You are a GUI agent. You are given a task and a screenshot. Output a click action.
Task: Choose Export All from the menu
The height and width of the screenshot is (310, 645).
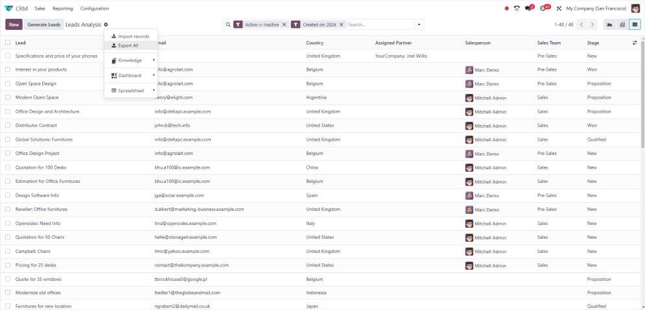128,45
